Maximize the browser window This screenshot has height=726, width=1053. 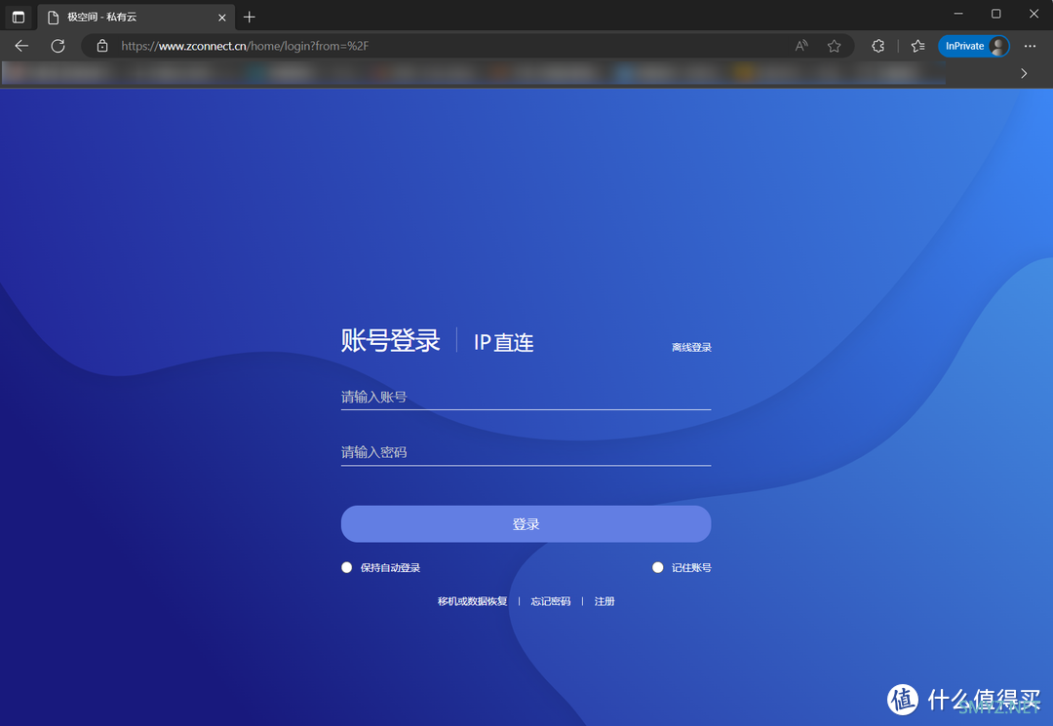[995, 14]
